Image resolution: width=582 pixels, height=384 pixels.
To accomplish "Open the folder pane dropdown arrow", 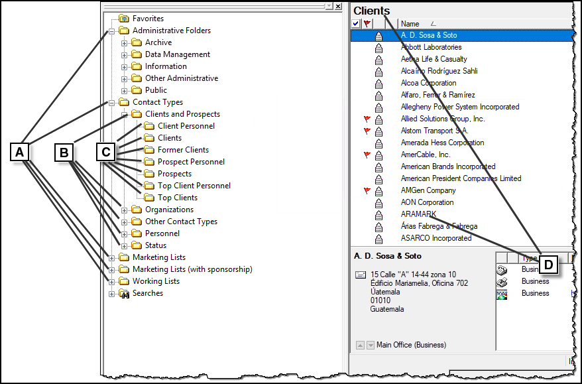I will pos(329,7).
